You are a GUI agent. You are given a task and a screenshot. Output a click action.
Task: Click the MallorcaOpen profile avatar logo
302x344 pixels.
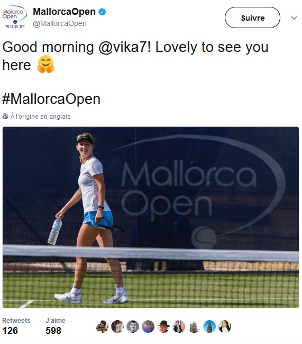pyautogui.click(x=15, y=17)
